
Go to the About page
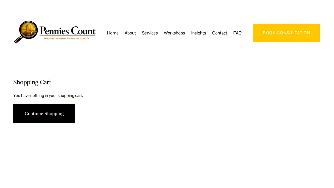(x=130, y=33)
